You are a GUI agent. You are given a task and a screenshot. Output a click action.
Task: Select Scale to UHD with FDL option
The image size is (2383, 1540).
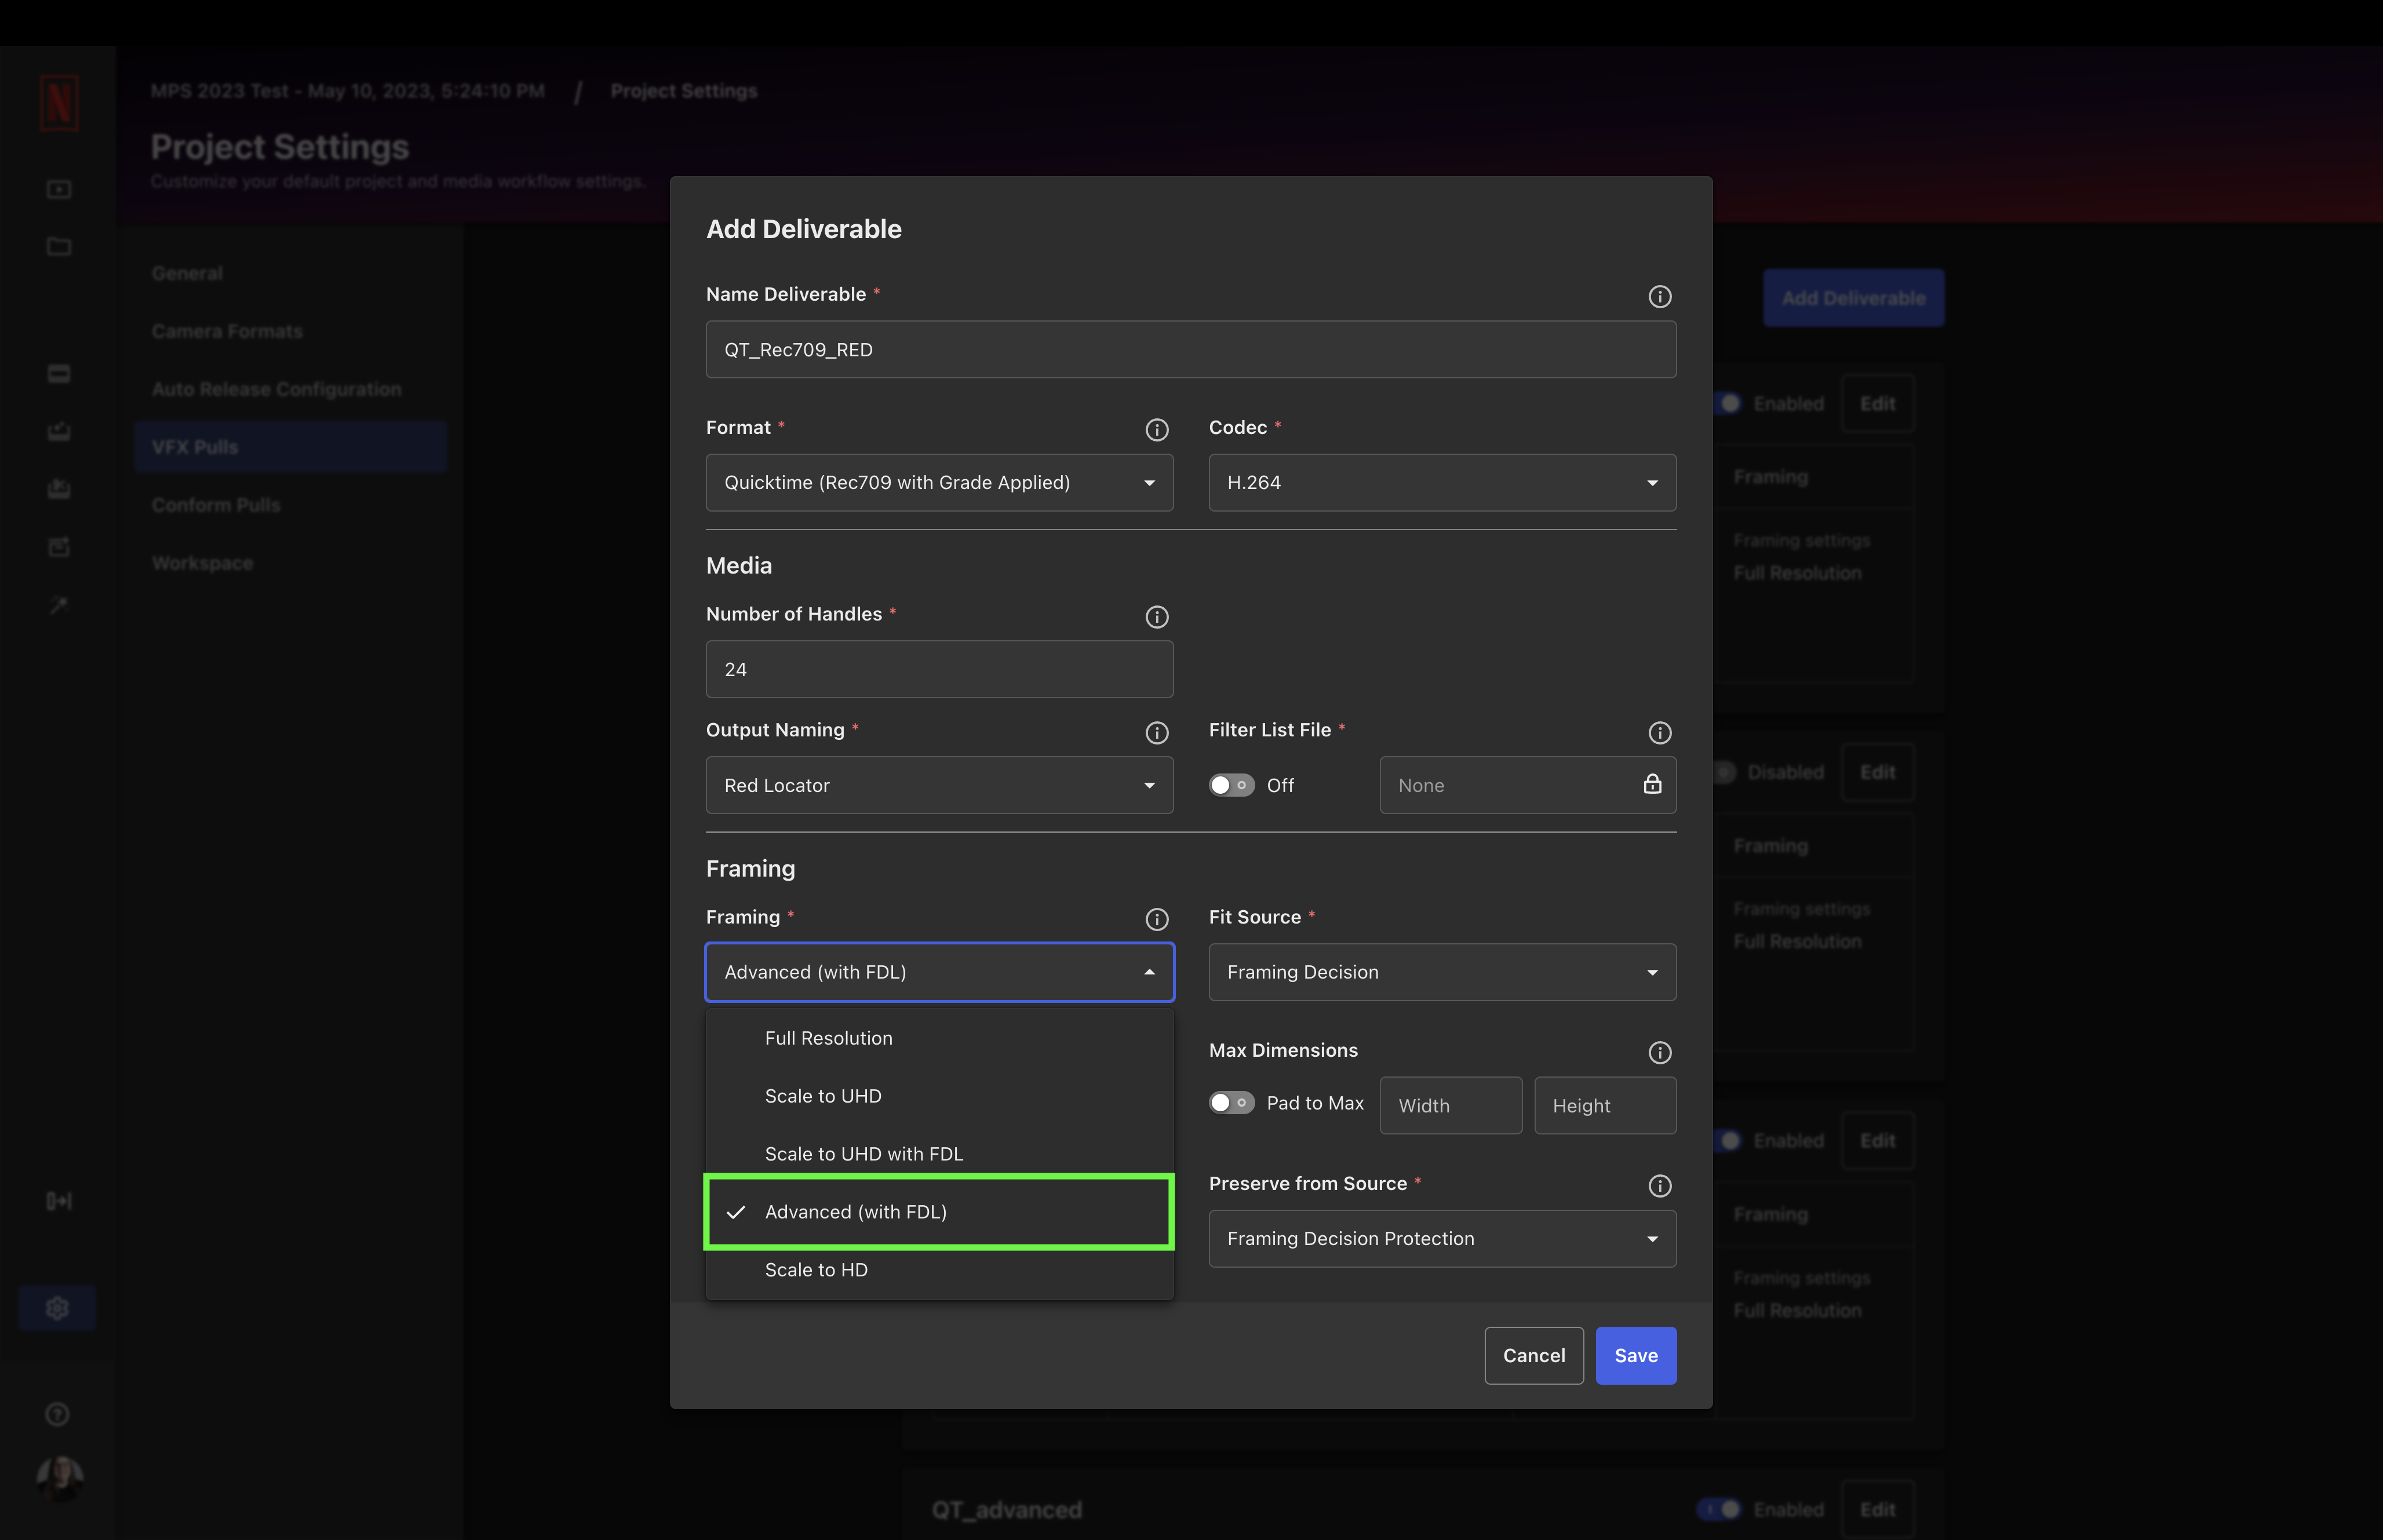coord(939,1154)
